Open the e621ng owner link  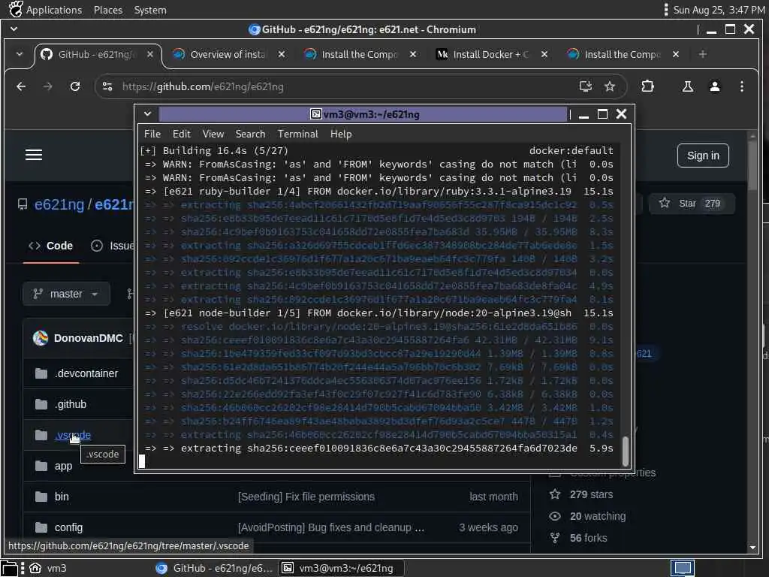(59, 204)
